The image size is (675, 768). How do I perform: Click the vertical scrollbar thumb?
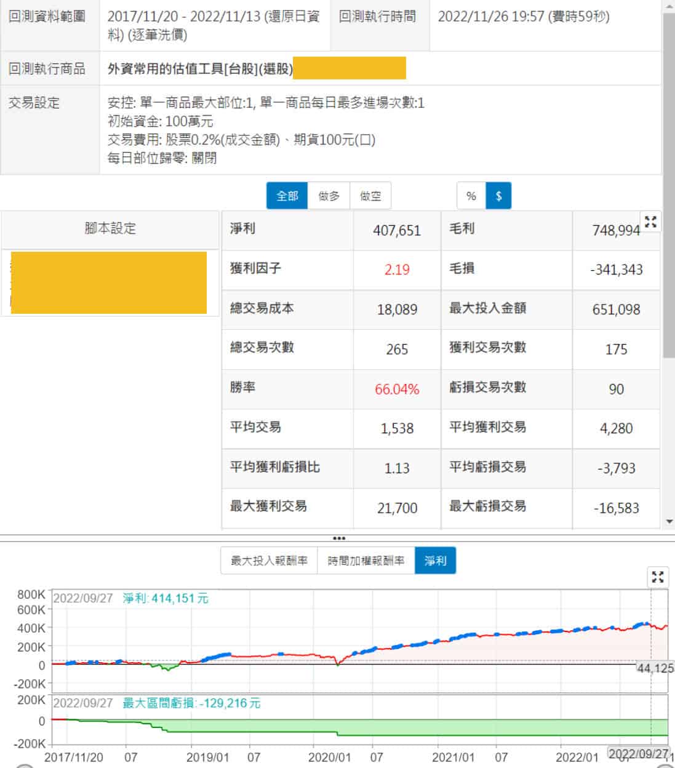point(669,185)
